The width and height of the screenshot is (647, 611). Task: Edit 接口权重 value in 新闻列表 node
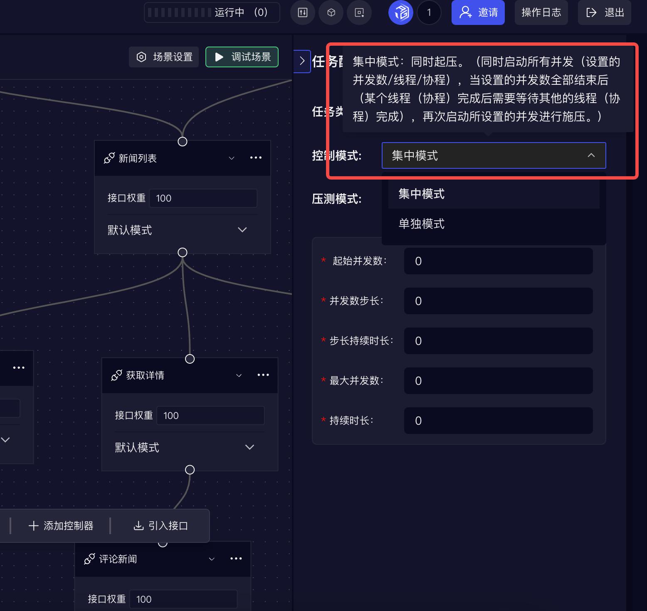[203, 198]
